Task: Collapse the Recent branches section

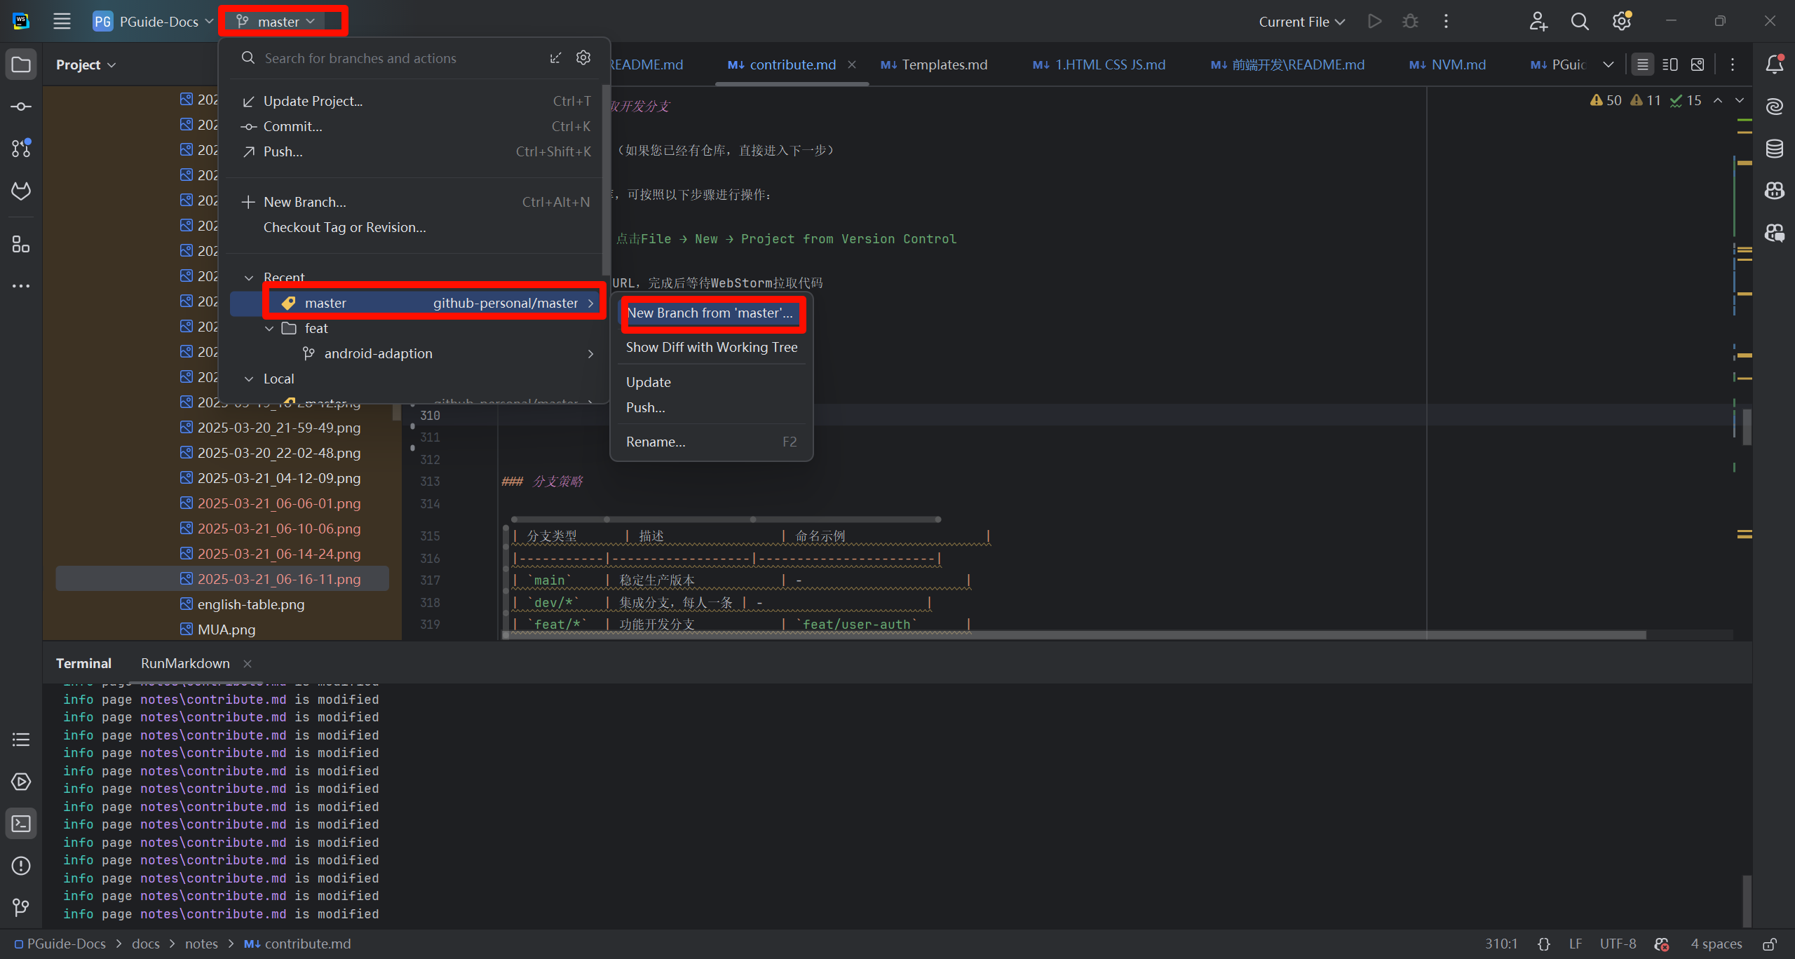Action: 249,278
